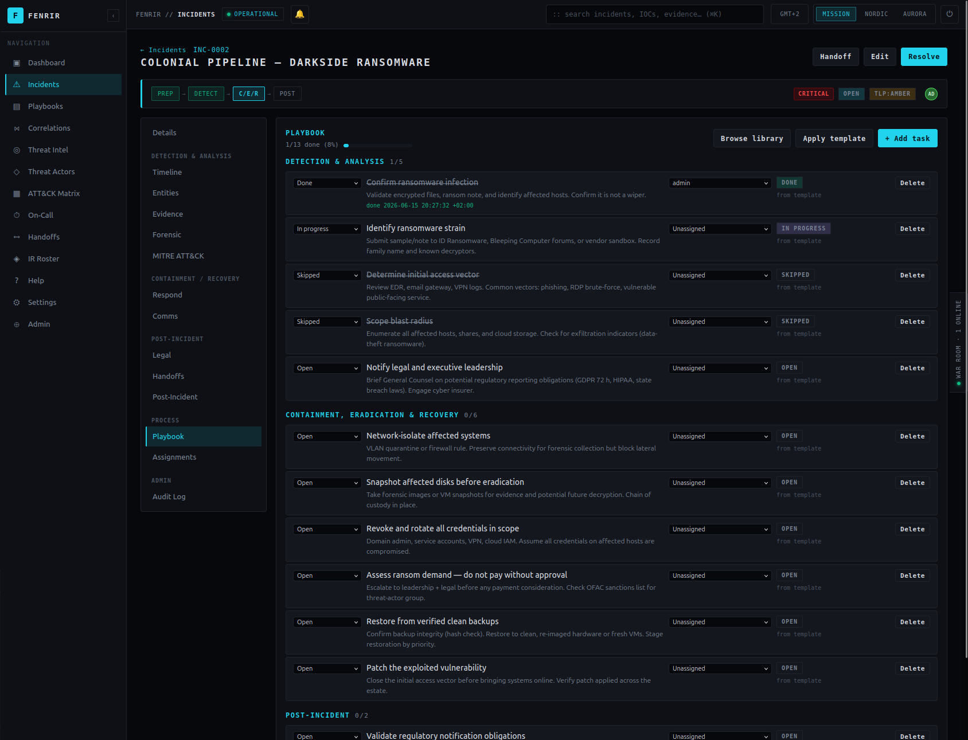Change status of Notify legal and executive leadership
Screen dimensions: 968x740
coord(327,369)
